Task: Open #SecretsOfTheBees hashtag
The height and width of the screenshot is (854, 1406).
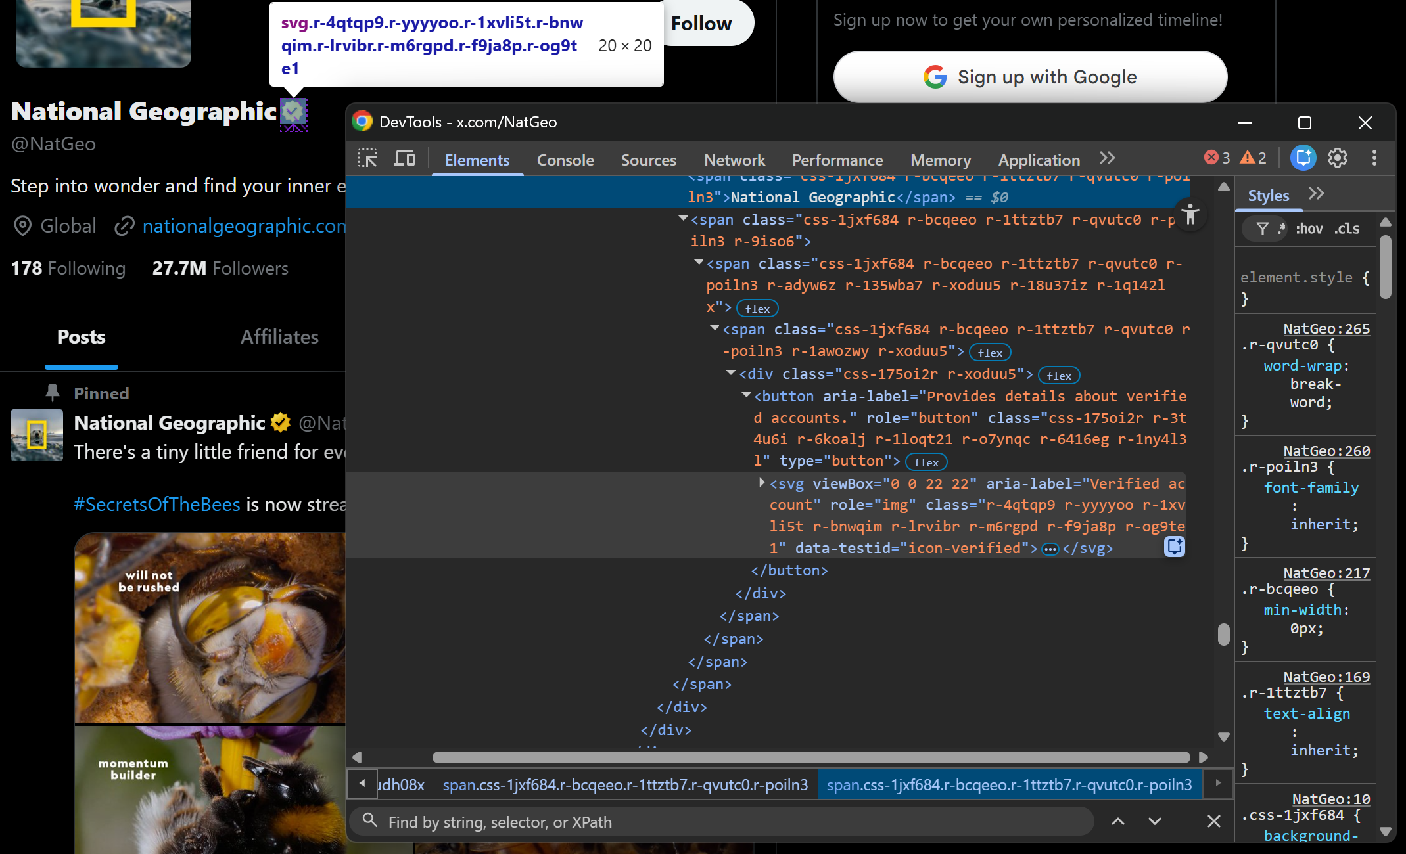Action: 157,505
